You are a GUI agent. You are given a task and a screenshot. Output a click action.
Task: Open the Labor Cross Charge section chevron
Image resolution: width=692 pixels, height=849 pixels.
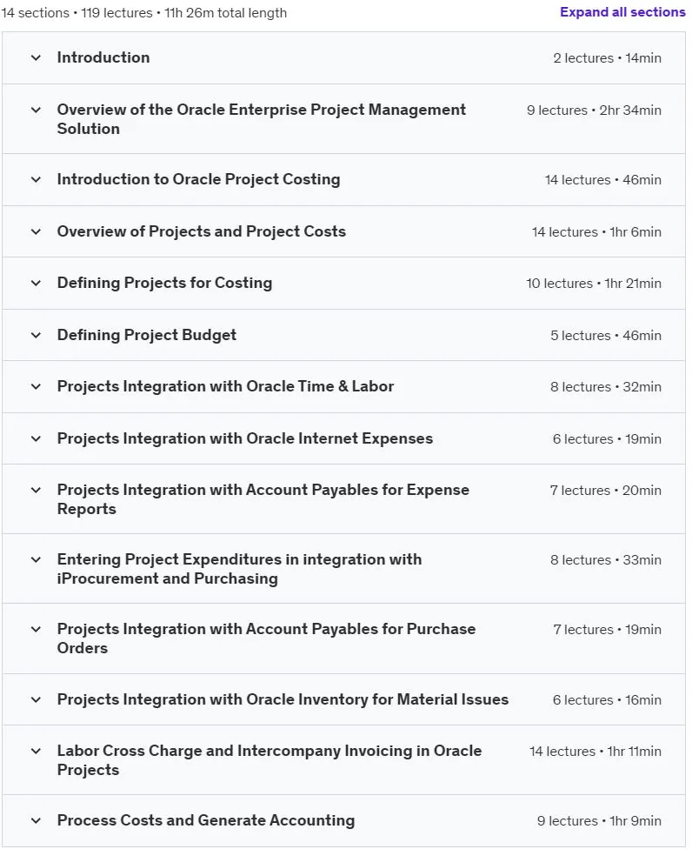(x=36, y=751)
